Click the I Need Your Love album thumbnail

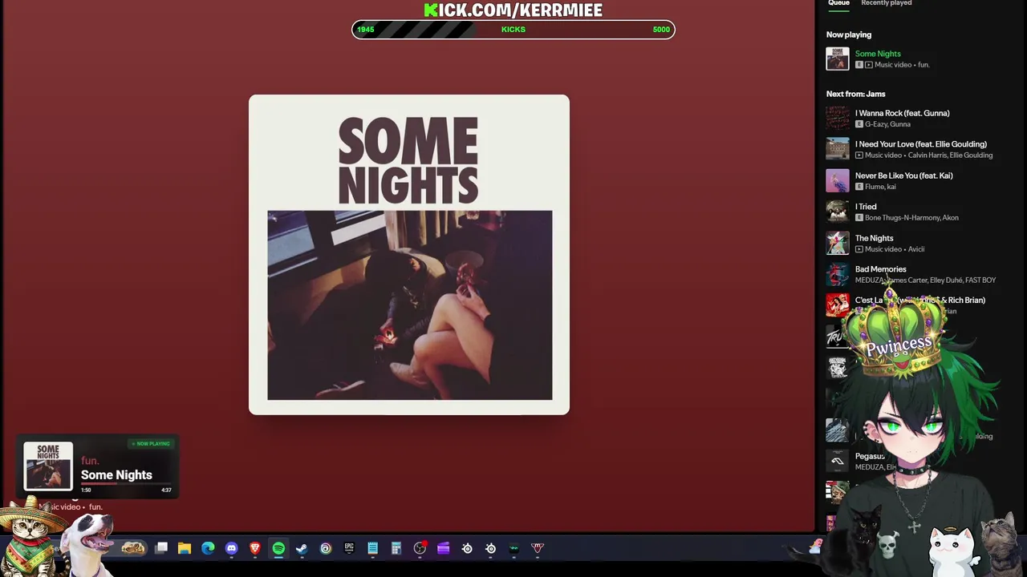point(838,149)
